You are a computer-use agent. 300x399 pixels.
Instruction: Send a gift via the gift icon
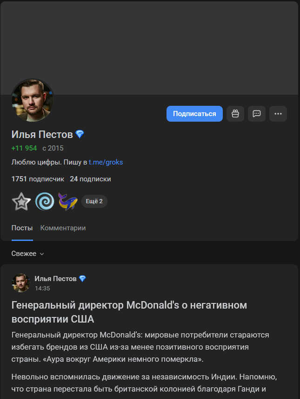pos(235,113)
